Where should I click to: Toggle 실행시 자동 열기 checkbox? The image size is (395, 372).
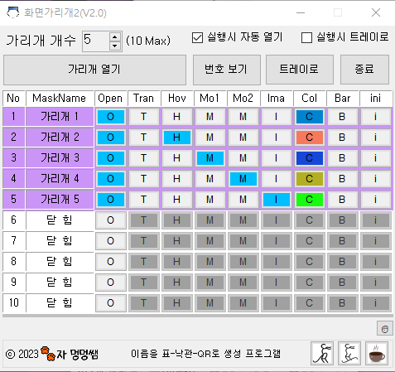[x=197, y=38]
